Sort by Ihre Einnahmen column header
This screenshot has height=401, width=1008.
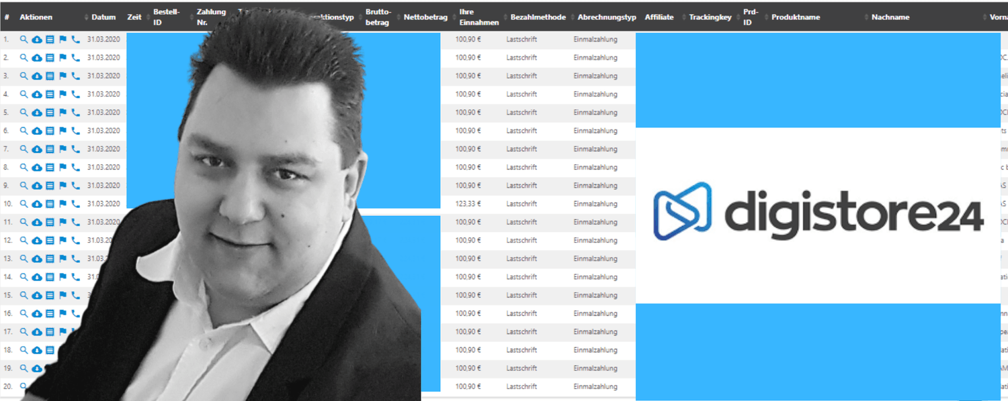click(478, 17)
